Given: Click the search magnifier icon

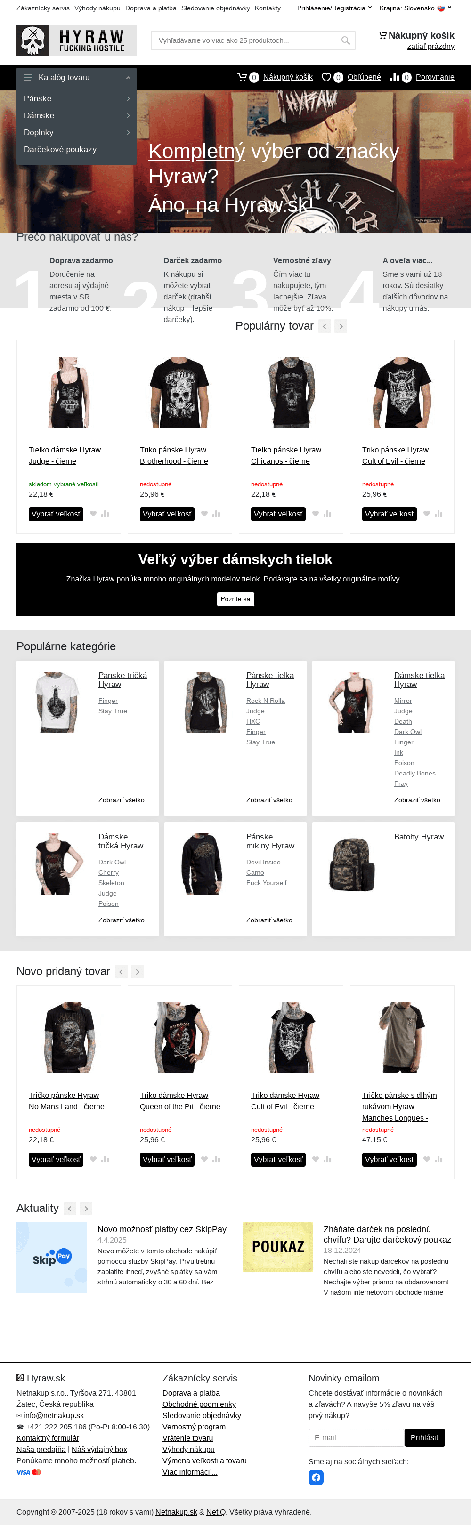Looking at the screenshot, I should click(345, 40).
